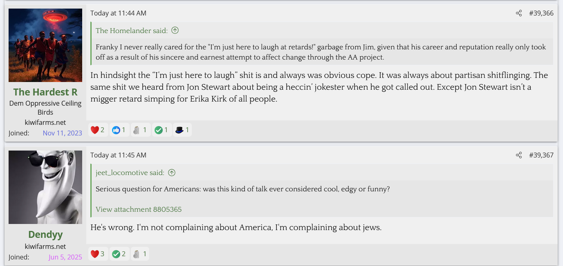Open the View attachment 8805365 link
This screenshot has width=563, height=266.
139,209
